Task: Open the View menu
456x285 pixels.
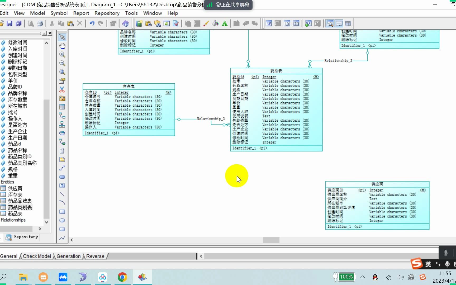Action: (x=19, y=13)
